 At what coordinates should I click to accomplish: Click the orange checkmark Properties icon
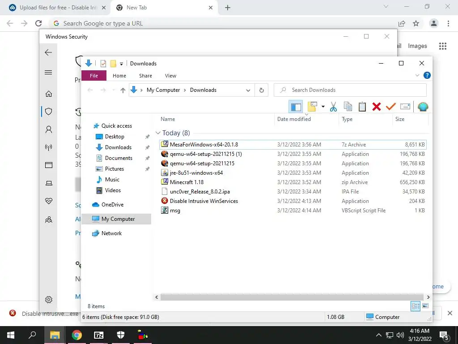(390, 107)
